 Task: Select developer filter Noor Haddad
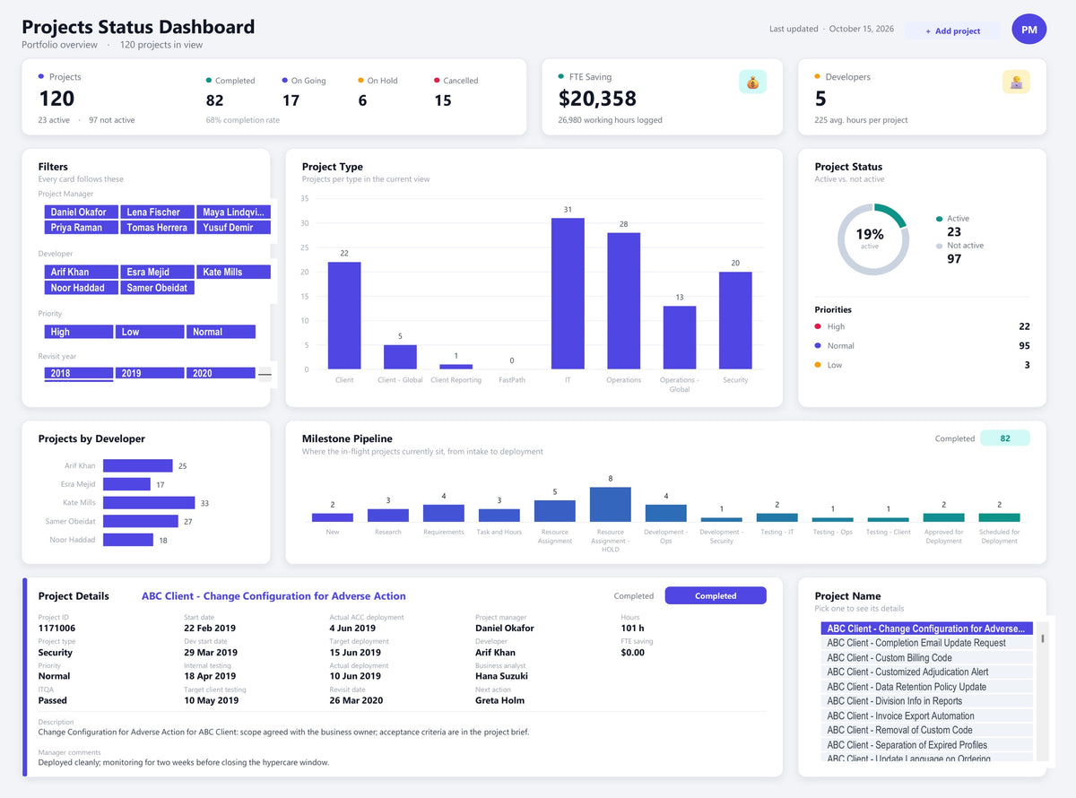tap(81, 288)
